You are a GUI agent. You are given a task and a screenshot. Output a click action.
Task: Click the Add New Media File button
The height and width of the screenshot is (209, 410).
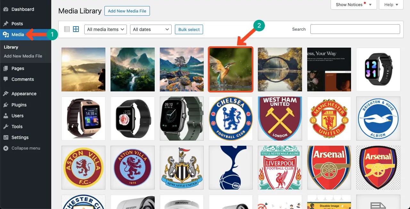coord(127,11)
